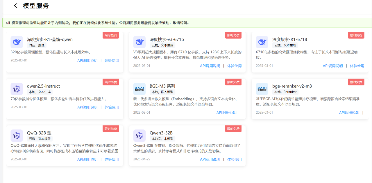Click the 限时免费 badge on Qwen3-32B card
Screen dimensions: 372x183
pos(233,129)
